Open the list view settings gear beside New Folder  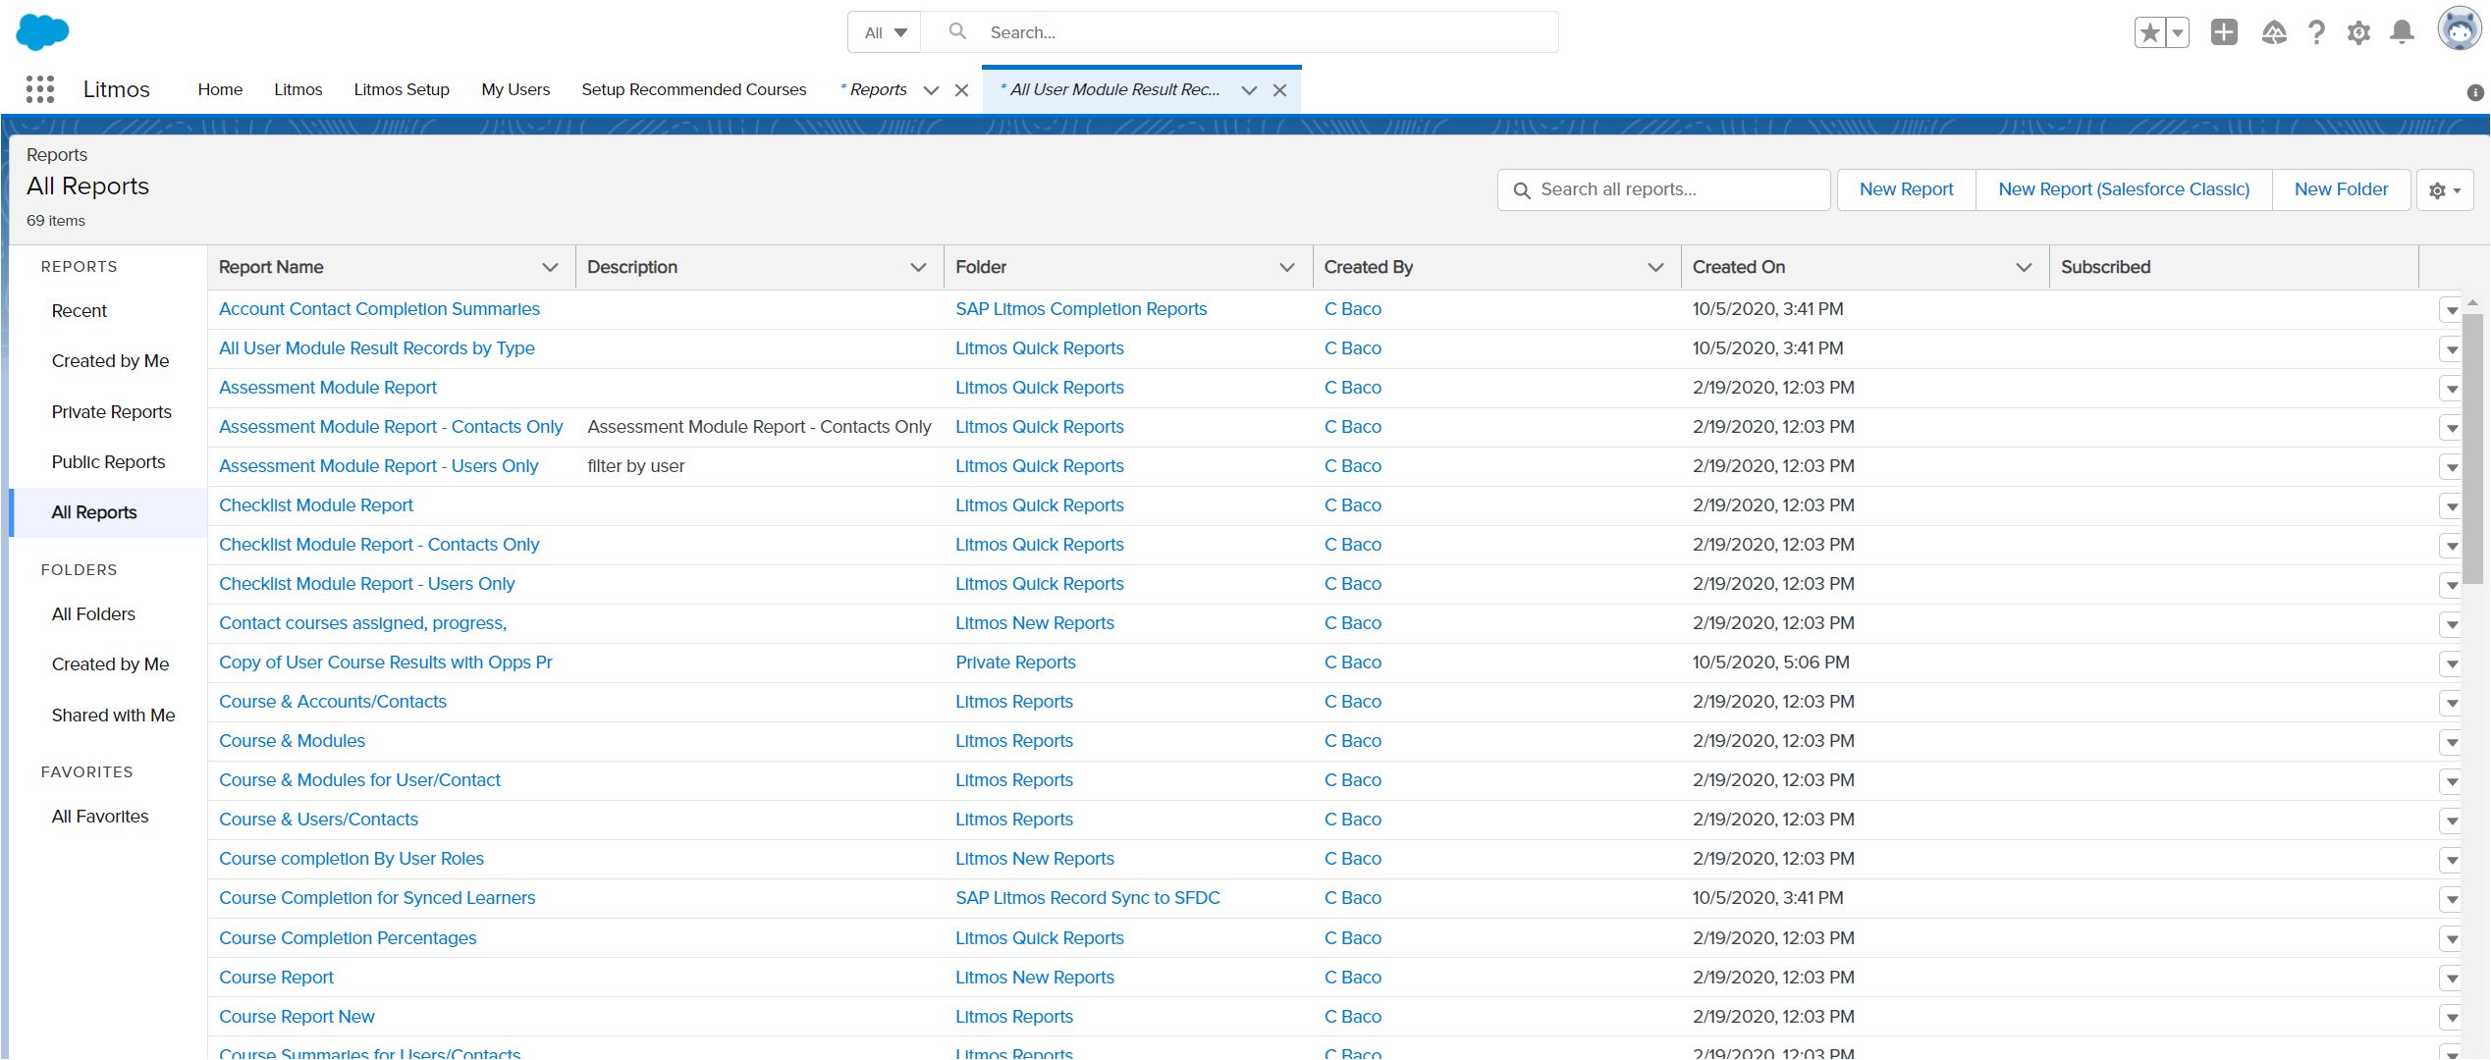[x=2444, y=189]
